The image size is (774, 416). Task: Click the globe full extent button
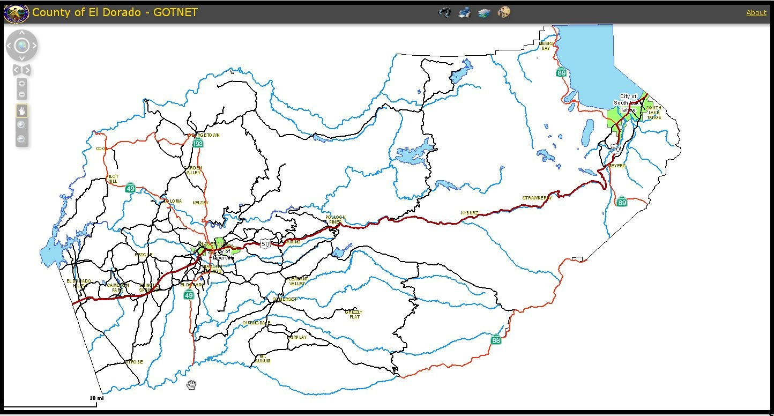(x=21, y=46)
